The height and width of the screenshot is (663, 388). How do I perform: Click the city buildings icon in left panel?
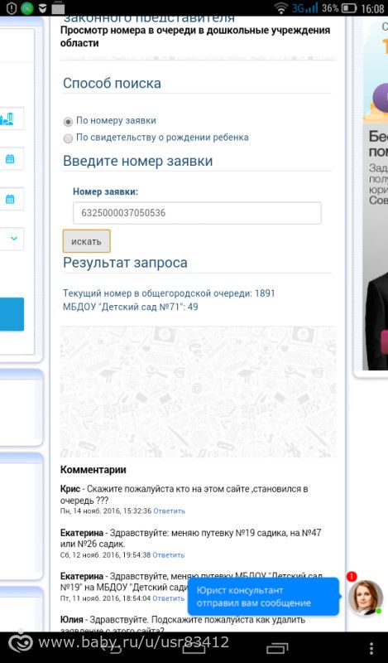click(x=7, y=119)
